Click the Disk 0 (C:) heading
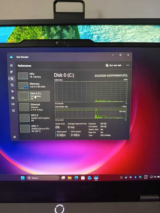The image size is (160, 213). click(x=64, y=75)
